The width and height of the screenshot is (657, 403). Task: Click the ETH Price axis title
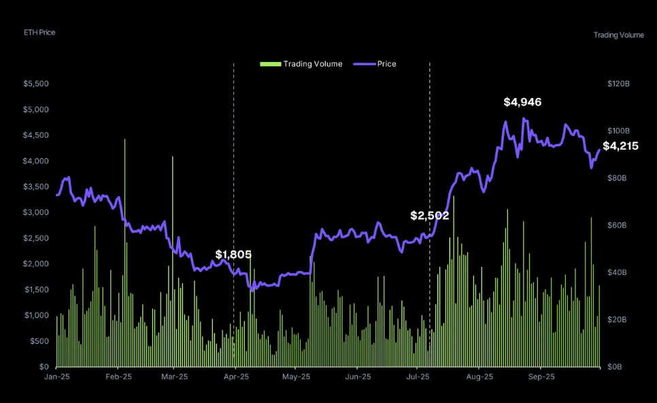click(39, 32)
